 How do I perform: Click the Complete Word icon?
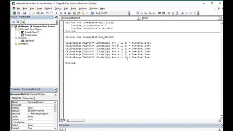[x=154, y=13]
